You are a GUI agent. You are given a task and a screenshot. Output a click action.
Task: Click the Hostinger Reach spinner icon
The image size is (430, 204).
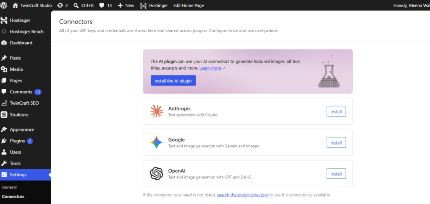[4, 31]
